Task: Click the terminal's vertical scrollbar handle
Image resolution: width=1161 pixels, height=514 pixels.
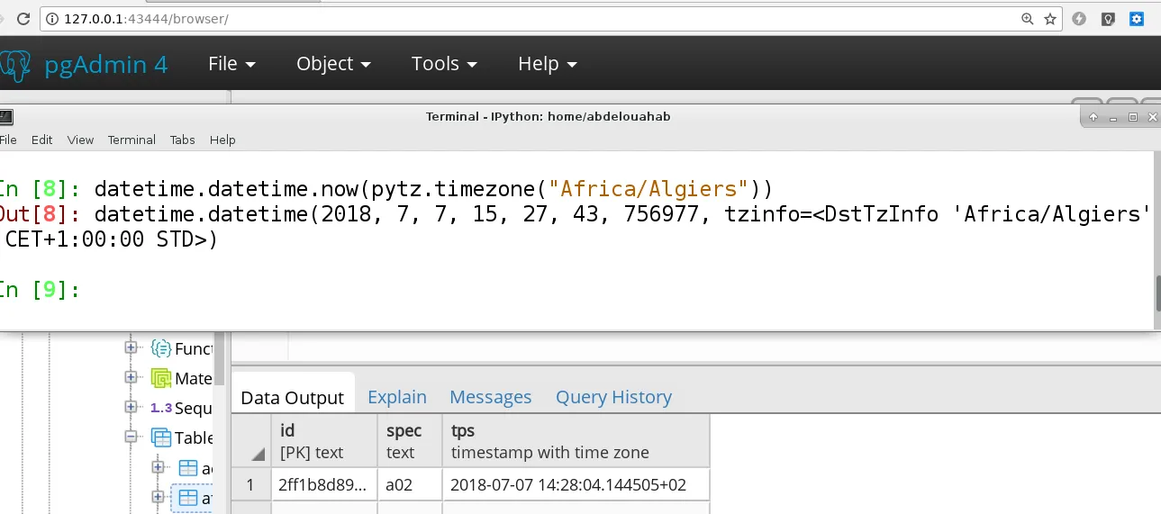Action: tap(1156, 293)
